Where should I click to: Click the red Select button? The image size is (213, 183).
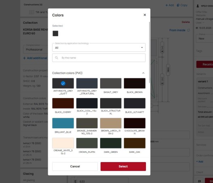123,167
